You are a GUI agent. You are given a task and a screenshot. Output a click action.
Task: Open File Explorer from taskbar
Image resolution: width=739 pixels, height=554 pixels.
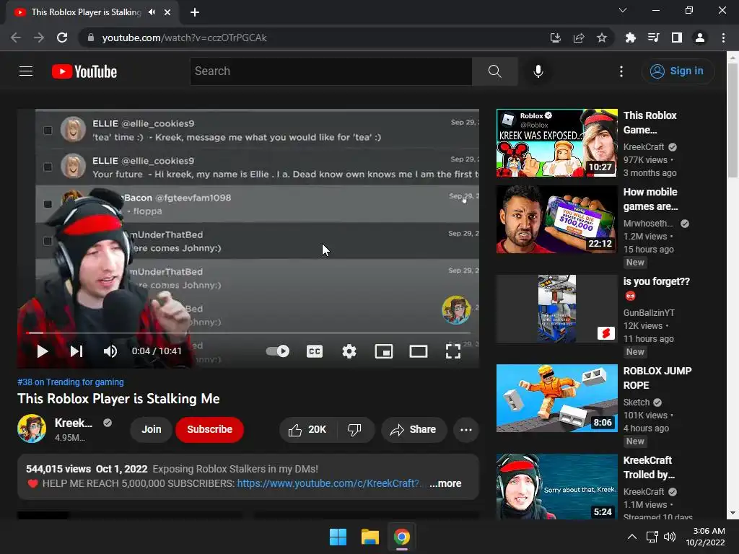tap(370, 537)
